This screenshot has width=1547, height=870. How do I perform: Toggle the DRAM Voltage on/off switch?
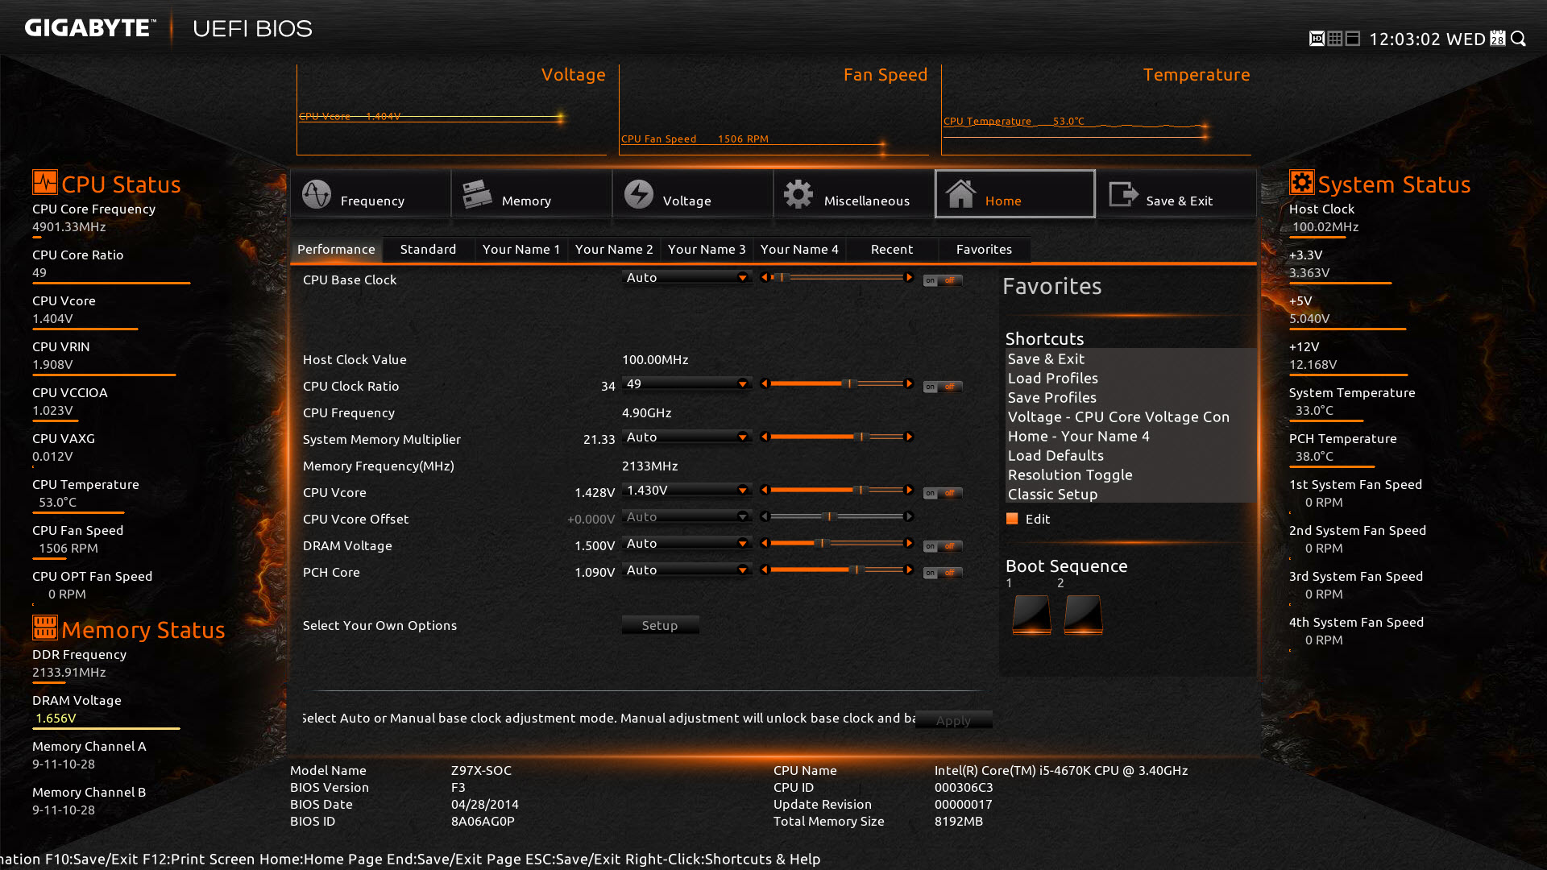click(942, 546)
